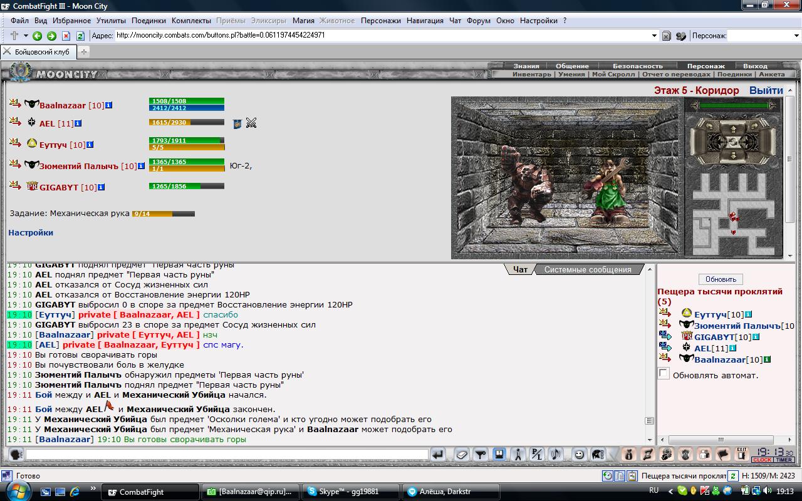The height and width of the screenshot is (501, 802).
Task: Click the red X stop loading icon
Action: [66, 36]
